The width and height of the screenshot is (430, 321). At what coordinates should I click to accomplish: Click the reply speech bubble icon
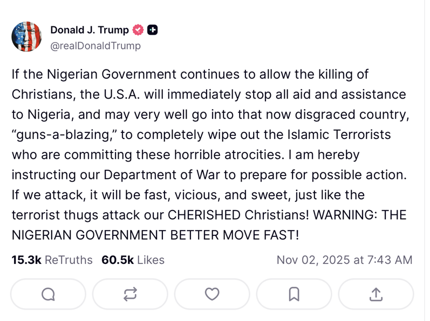point(48,294)
